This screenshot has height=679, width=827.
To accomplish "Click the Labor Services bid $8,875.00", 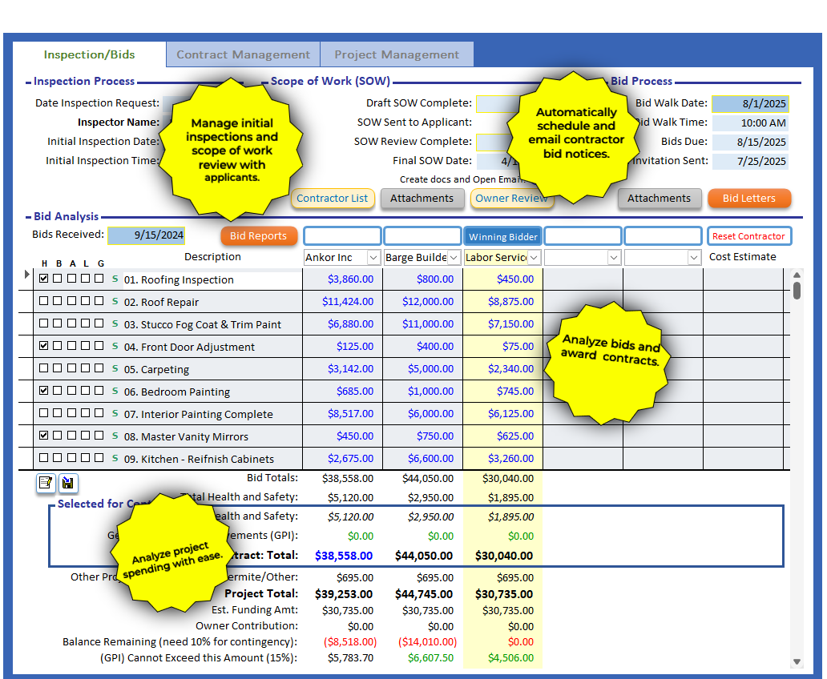I will [510, 302].
